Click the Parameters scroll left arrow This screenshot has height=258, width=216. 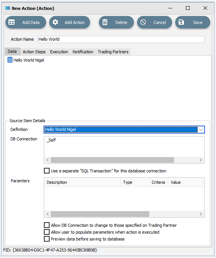pyautogui.click(x=48, y=214)
